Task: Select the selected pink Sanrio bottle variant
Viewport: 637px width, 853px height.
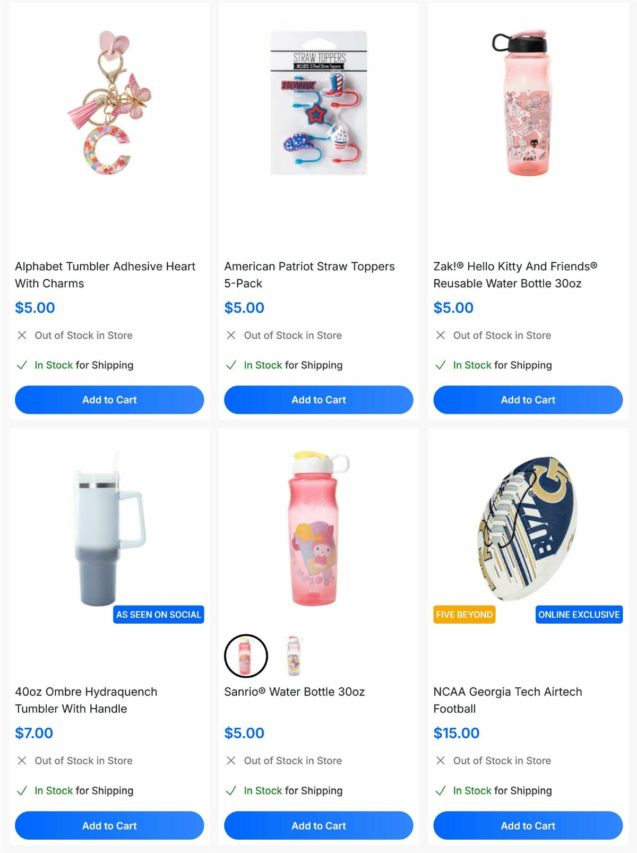Action: coord(246,655)
